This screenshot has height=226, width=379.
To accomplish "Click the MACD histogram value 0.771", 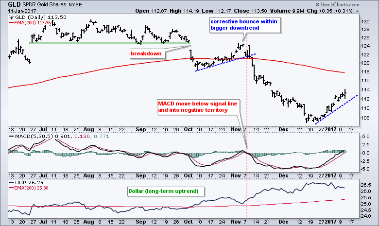I will [101, 136].
